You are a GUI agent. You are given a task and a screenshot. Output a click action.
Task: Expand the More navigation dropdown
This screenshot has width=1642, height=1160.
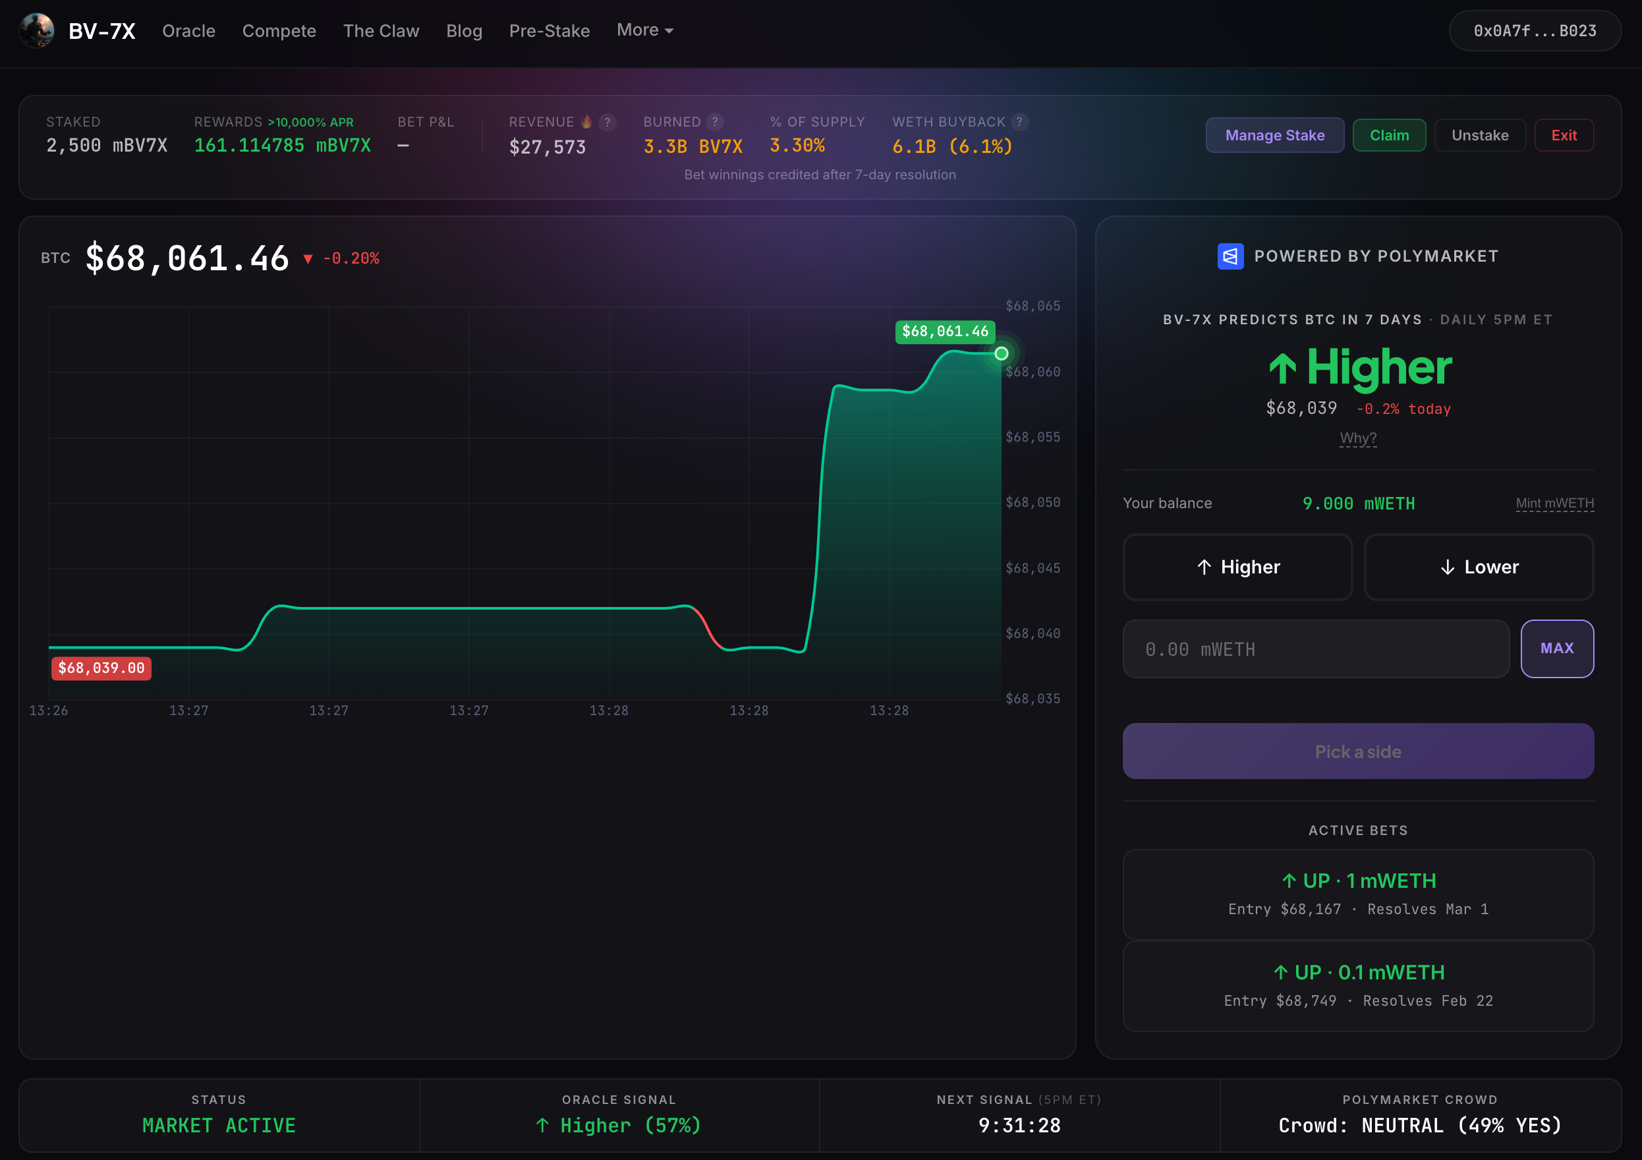point(644,30)
